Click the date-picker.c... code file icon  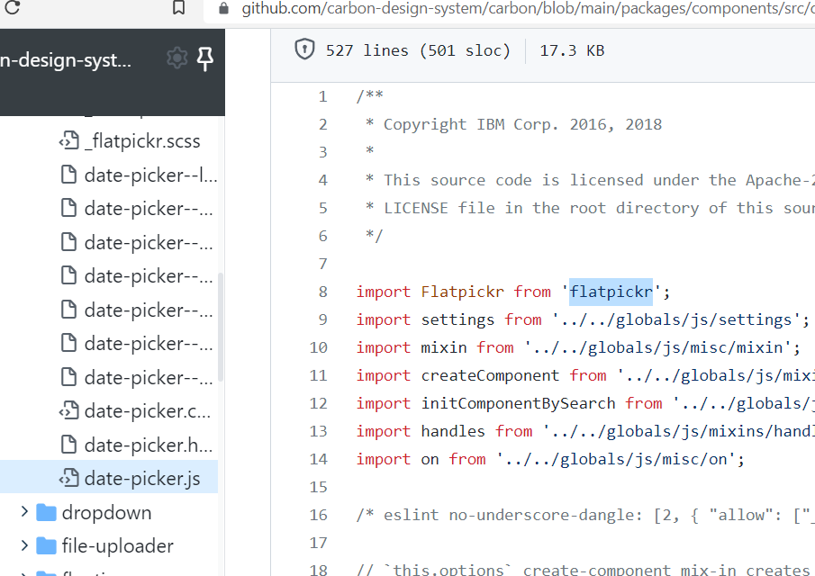tap(69, 410)
